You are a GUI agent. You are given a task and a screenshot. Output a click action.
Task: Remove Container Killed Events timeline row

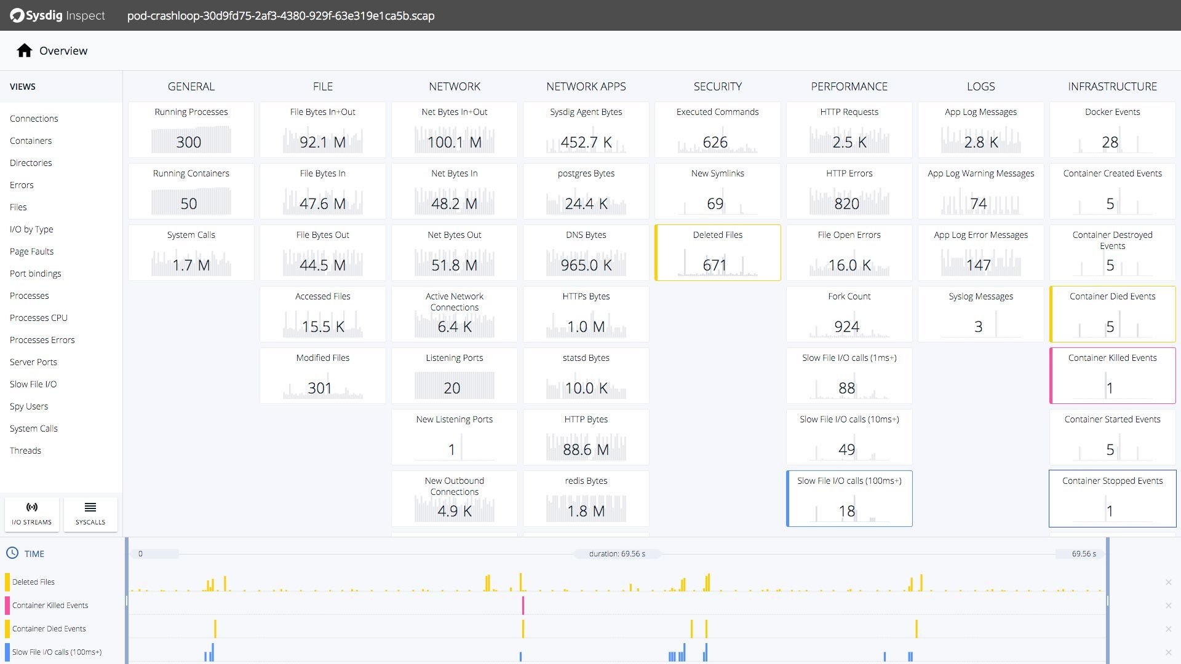(1168, 606)
